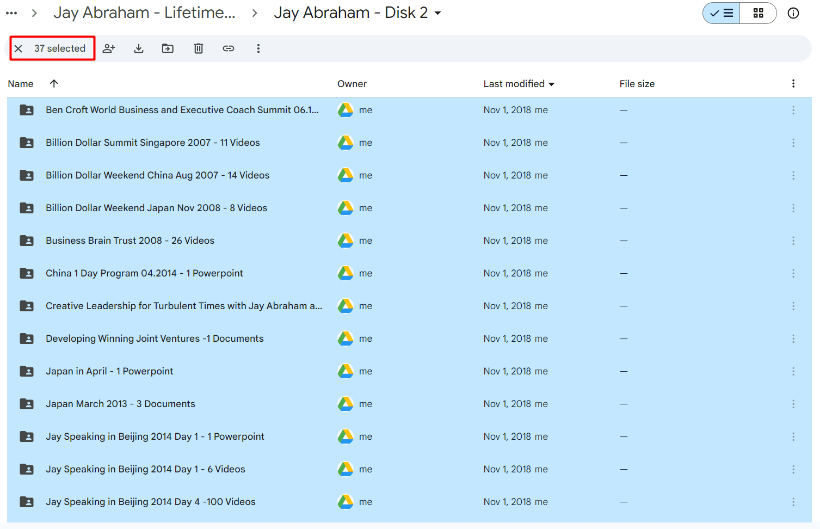Click the move to folder icon

[x=168, y=48]
